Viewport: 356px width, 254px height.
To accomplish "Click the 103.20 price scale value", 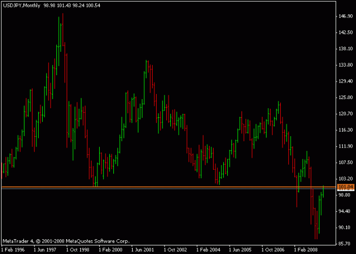I will [346, 179].
